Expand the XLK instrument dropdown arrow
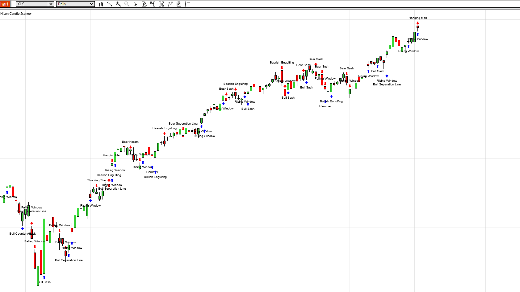 coord(51,4)
